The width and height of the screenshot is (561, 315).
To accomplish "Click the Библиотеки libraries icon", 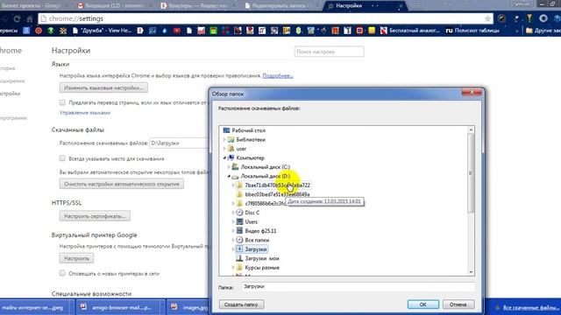I will (231, 140).
